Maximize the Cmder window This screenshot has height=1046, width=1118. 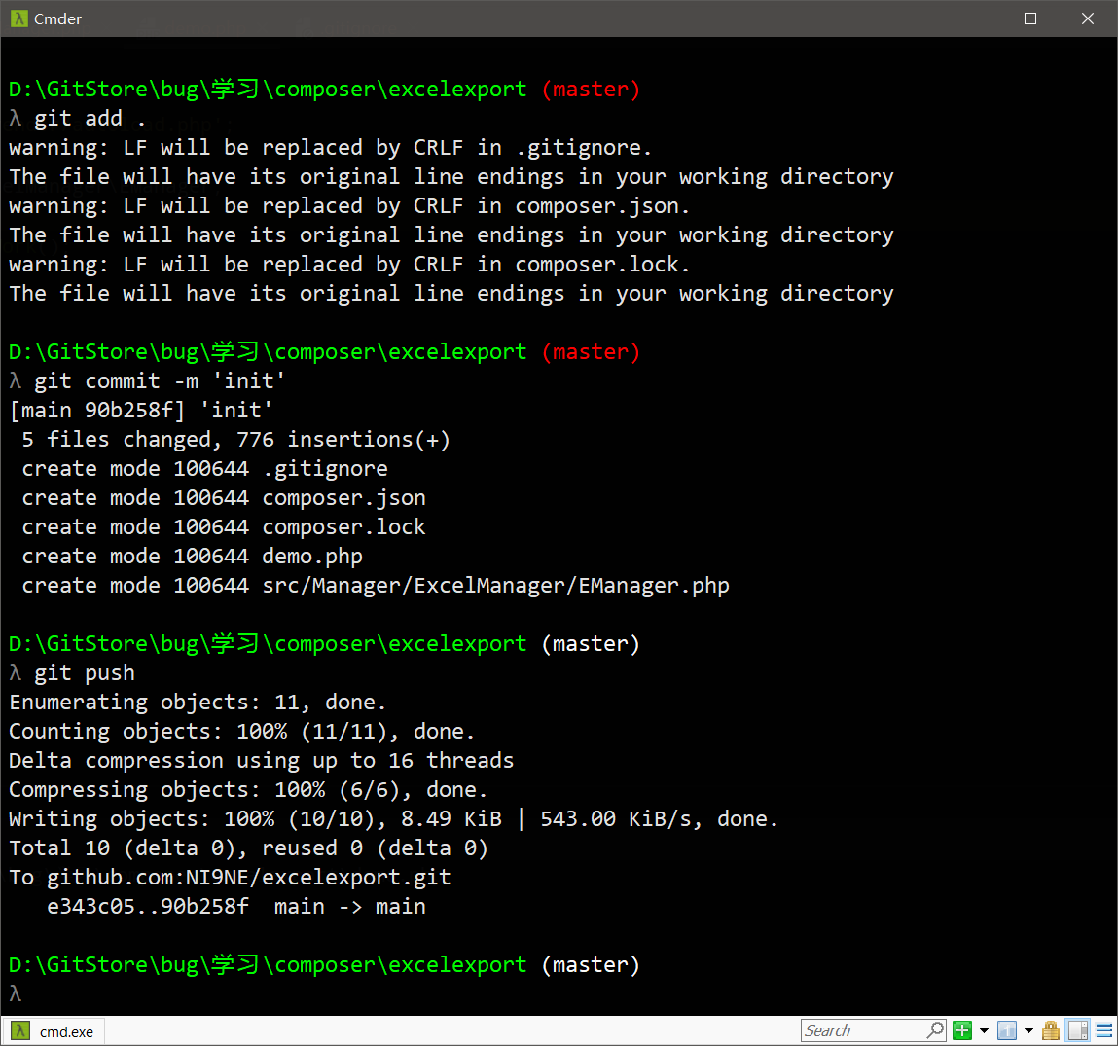click(1030, 18)
